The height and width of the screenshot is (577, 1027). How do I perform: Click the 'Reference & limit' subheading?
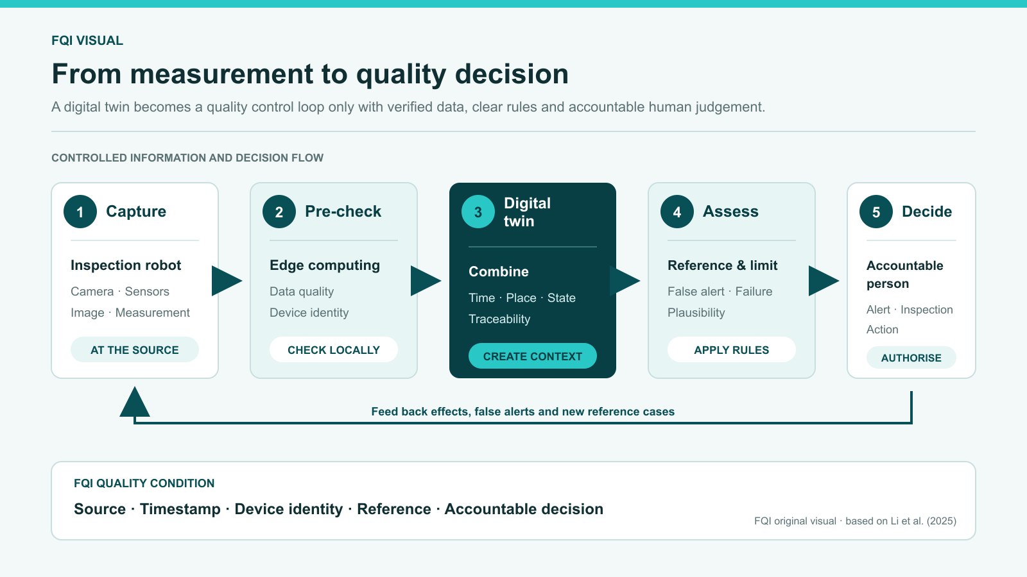[x=722, y=265]
